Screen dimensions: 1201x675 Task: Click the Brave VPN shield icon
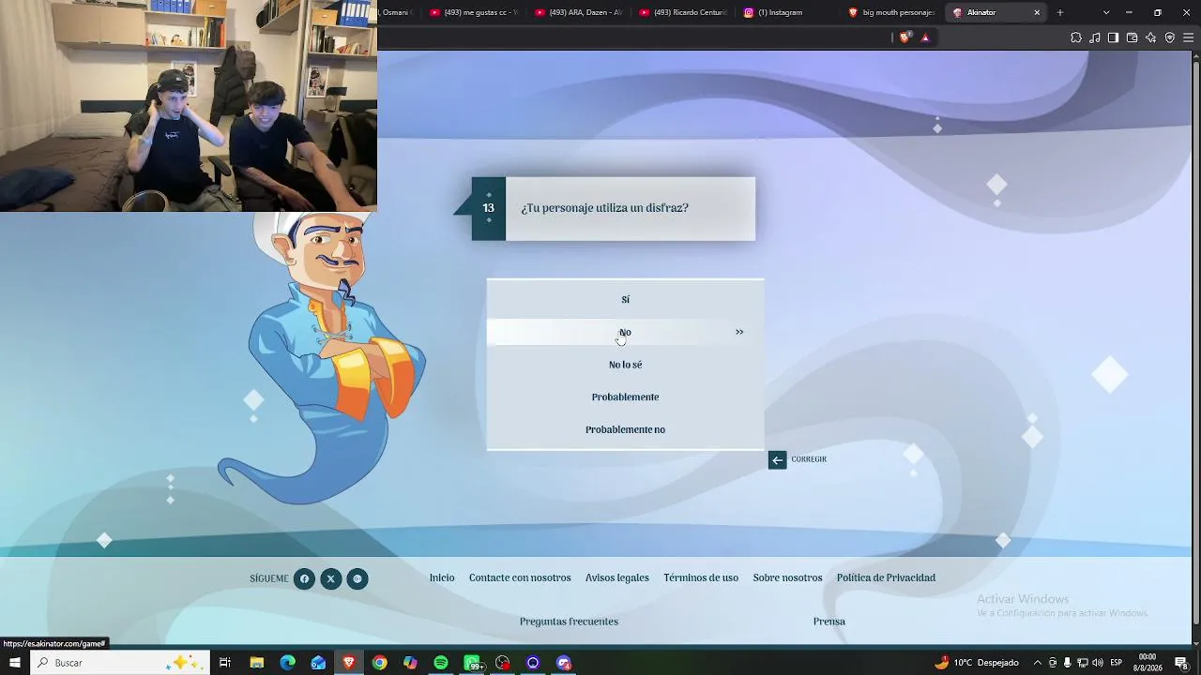click(x=1170, y=37)
